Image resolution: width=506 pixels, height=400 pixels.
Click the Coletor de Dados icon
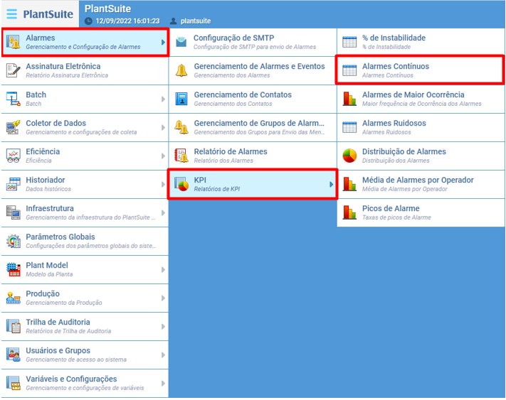pos(14,127)
